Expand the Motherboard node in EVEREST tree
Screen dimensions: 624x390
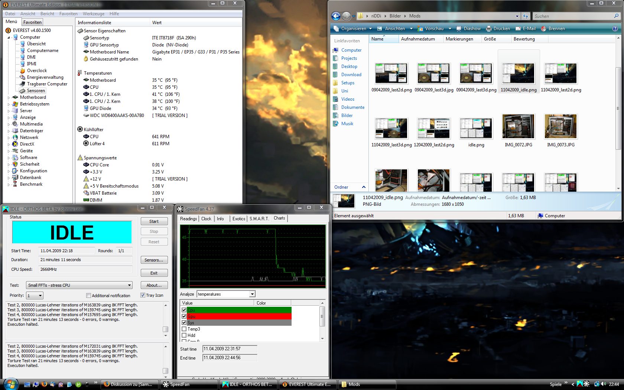click(9, 97)
